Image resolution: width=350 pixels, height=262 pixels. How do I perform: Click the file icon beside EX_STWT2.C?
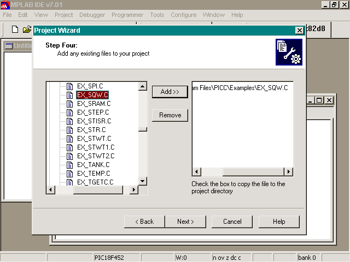[70, 156]
